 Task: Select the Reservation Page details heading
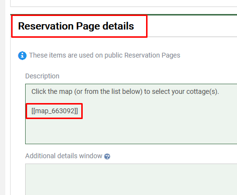pos(76,26)
